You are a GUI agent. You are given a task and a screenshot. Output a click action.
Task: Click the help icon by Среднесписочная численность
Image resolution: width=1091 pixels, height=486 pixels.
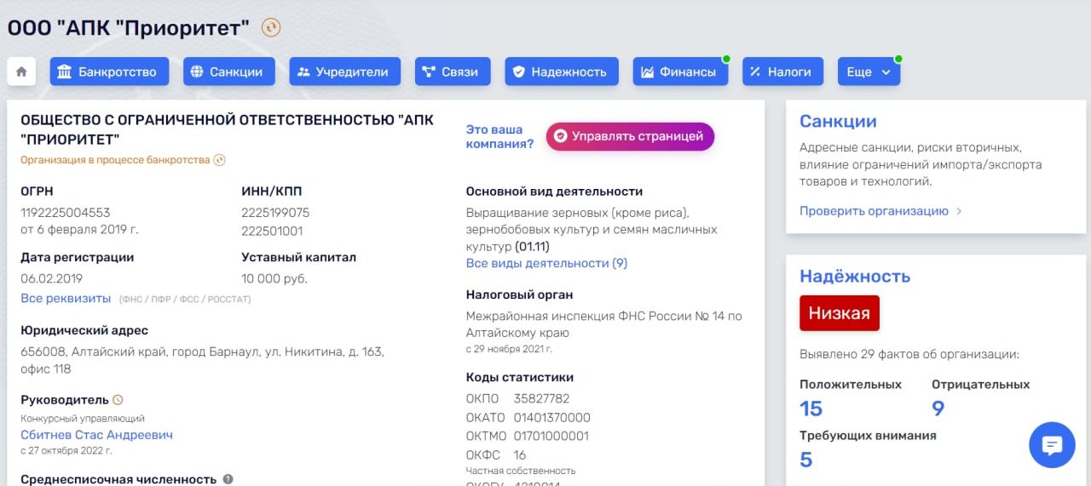[228, 479]
